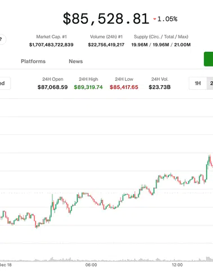Image resolution: width=213 pixels, height=271 pixels.
Task: Click the market cap value $1,707,483,722,839
Action: pos(51,45)
